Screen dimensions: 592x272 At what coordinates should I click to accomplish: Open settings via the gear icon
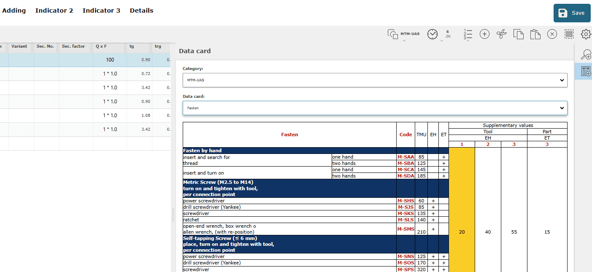(x=586, y=35)
